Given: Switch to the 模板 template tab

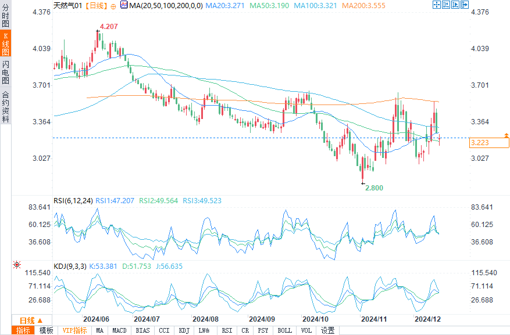Looking at the screenshot, I should coord(47,330).
